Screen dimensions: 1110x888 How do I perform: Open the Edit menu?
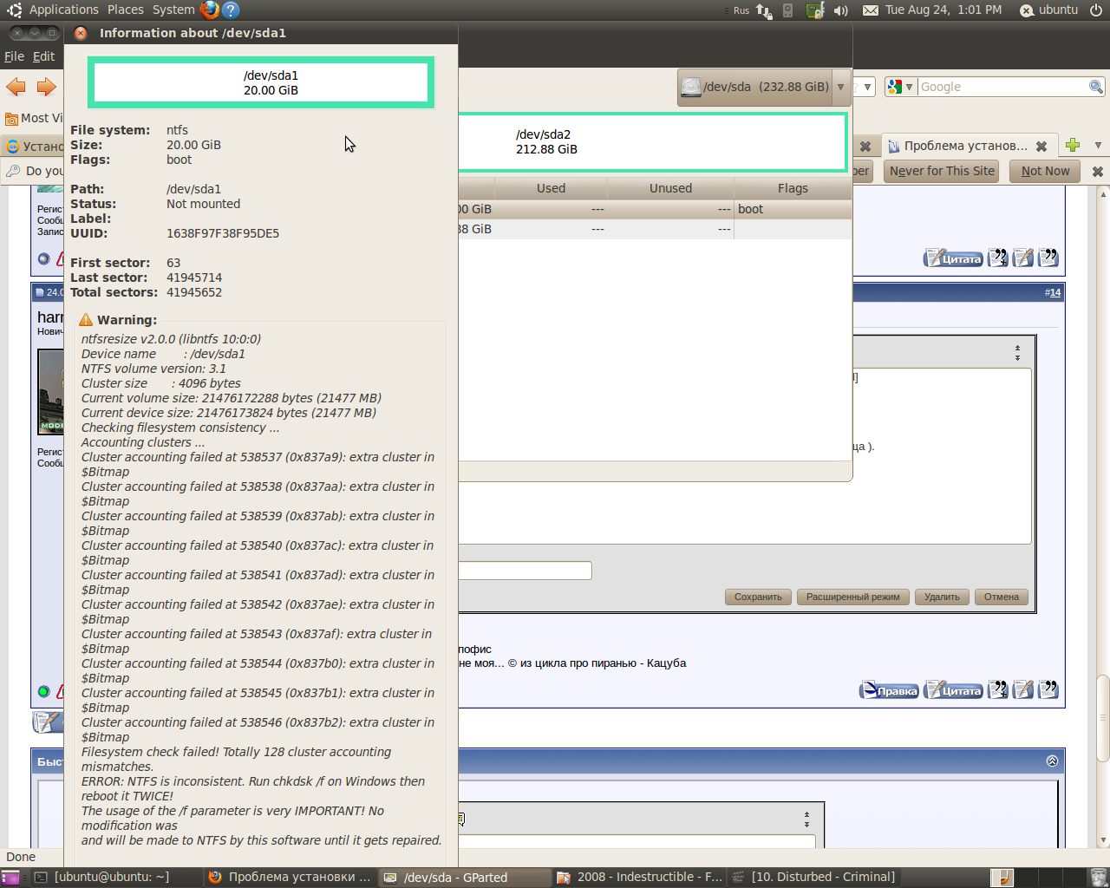43,56
